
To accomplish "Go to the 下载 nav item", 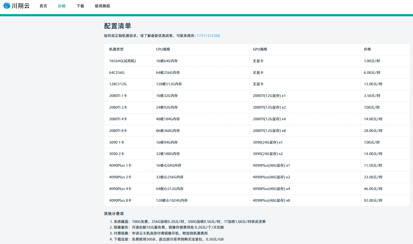I will click(80, 6).
